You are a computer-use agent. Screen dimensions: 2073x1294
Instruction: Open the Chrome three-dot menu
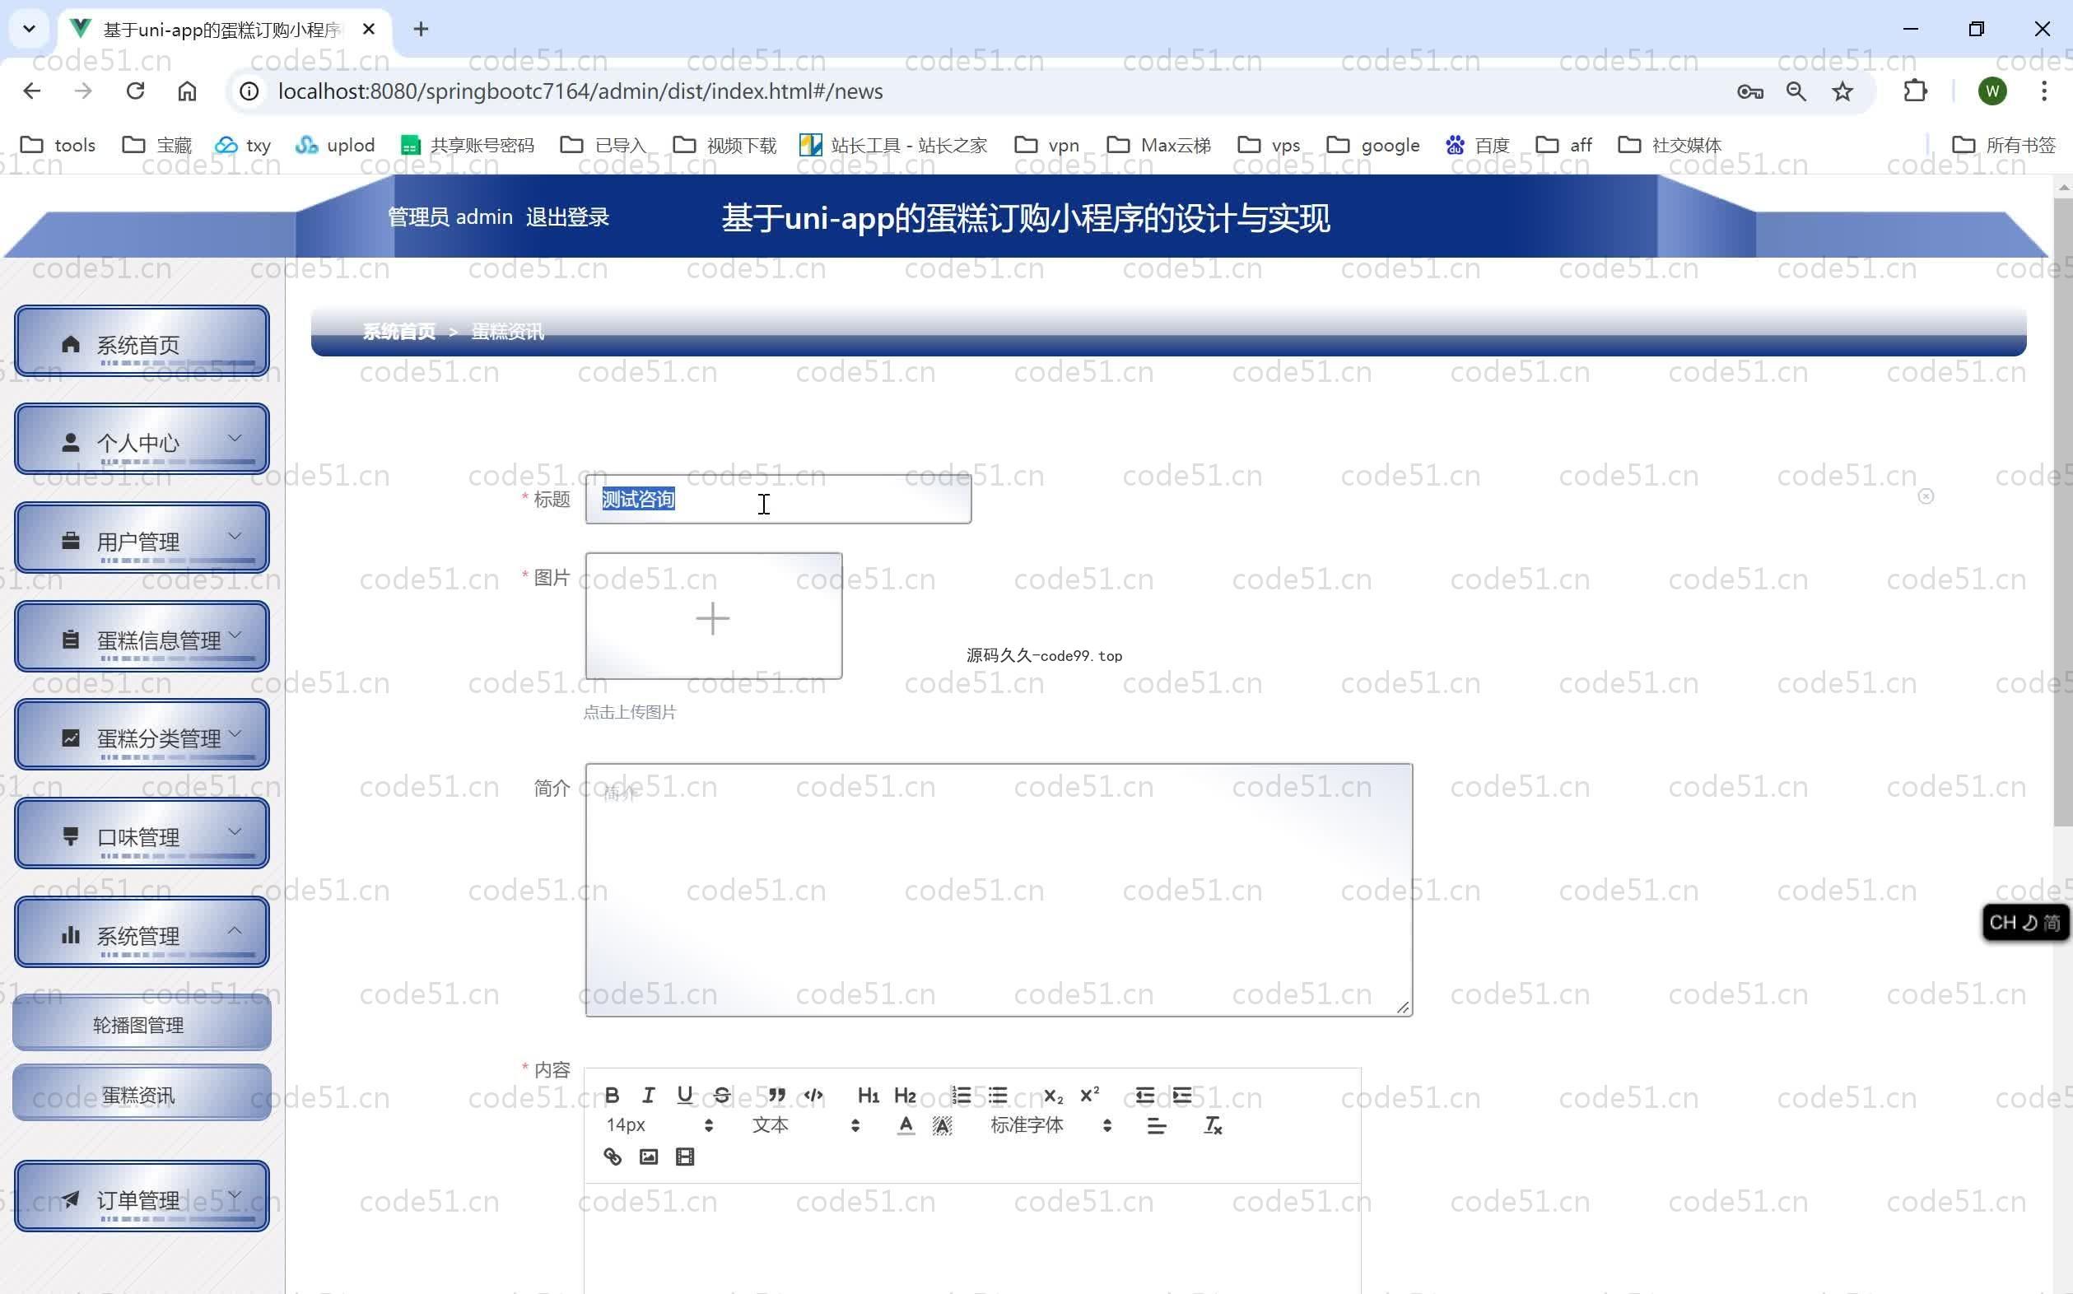pos(2044,91)
